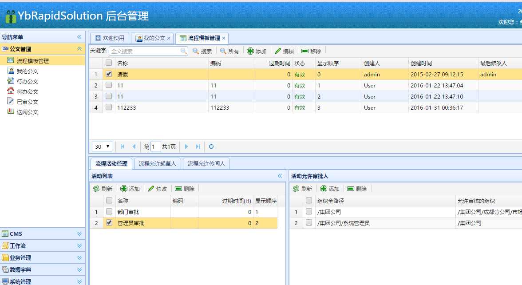Collapse the 活动列表 panel
The image size is (522, 285).
click(x=280, y=176)
